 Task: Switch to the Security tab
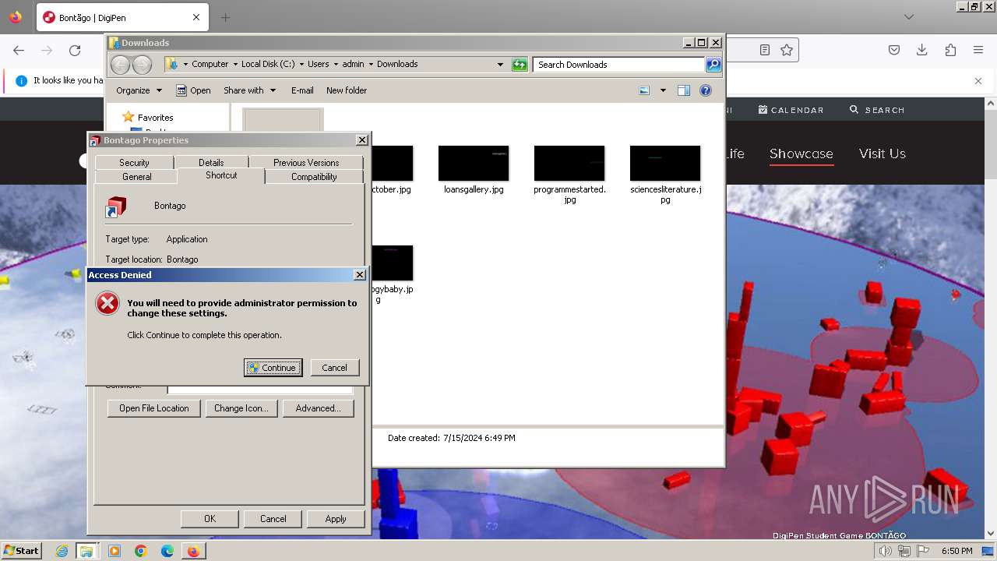click(x=134, y=162)
